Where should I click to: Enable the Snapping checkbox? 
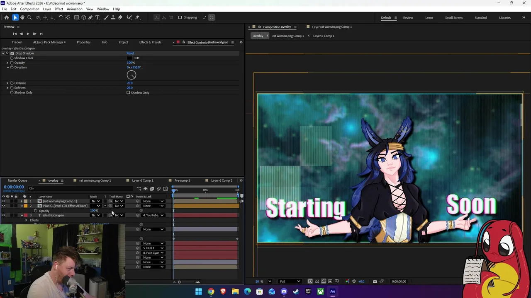(x=180, y=17)
